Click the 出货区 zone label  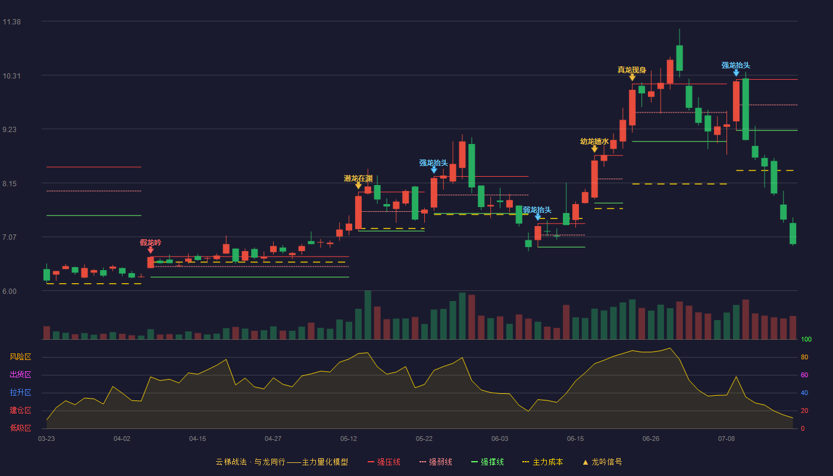(x=20, y=375)
